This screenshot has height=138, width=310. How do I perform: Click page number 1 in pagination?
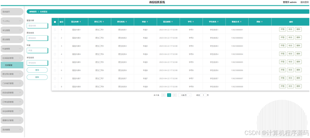tap(169, 95)
